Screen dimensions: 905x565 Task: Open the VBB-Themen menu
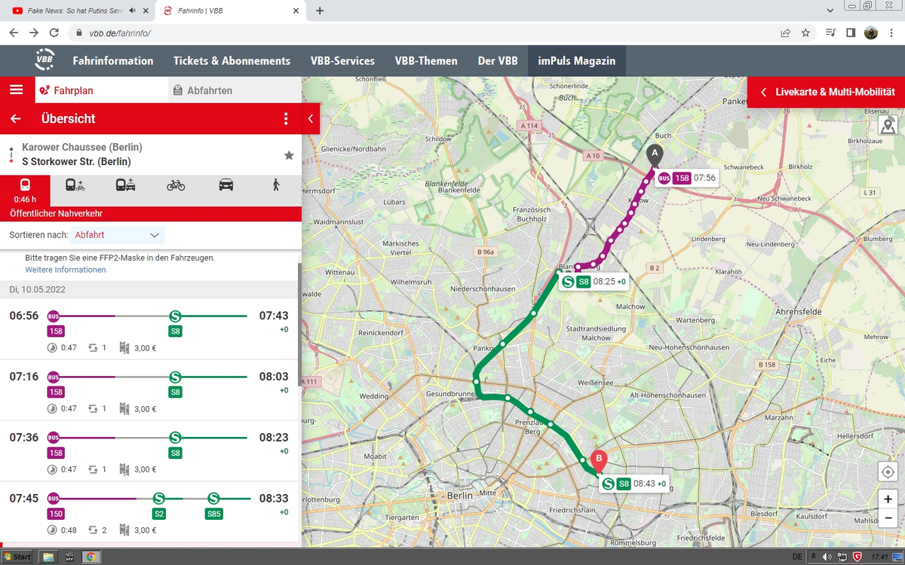(426, 61)
